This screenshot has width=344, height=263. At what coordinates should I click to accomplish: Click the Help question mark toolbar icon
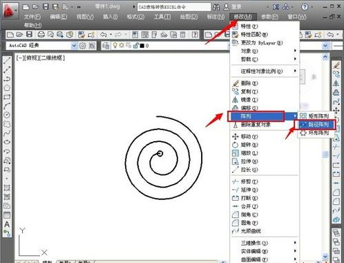pyautogui.click(x=195, y=35)
